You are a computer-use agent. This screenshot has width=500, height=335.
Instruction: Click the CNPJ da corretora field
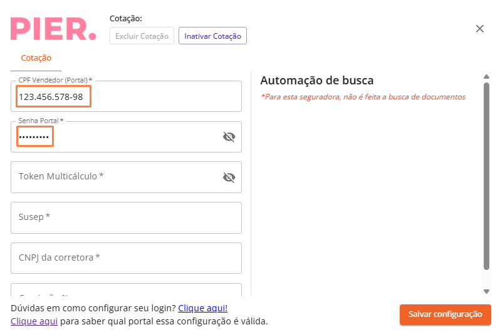[125, 257]
